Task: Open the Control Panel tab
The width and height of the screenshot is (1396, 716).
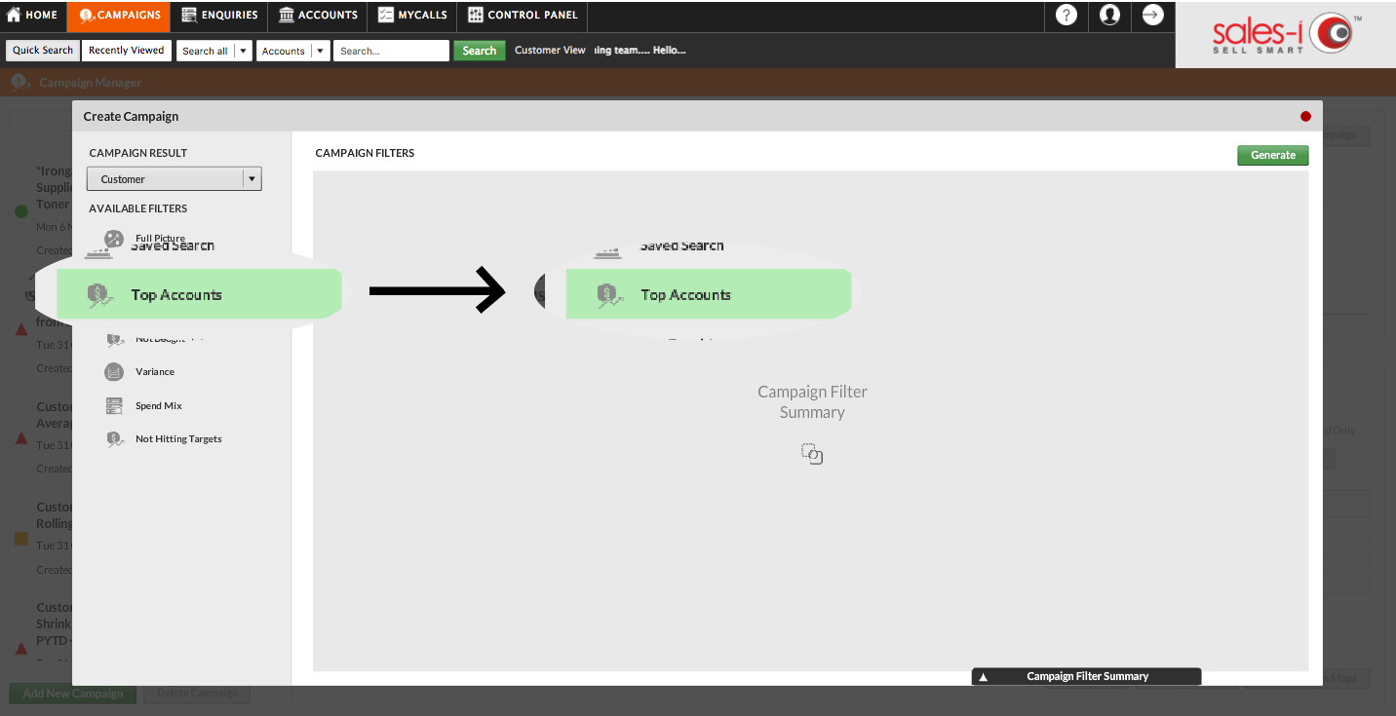Action: (523, 16)
